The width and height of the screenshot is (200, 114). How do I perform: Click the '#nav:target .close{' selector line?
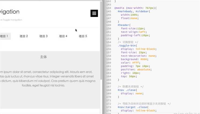(x=133, y=107)
